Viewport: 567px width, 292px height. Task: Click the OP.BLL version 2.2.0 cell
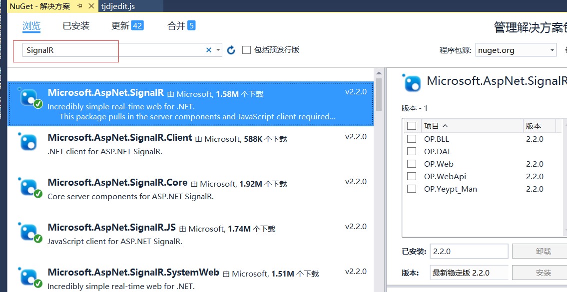coord(535,139)
